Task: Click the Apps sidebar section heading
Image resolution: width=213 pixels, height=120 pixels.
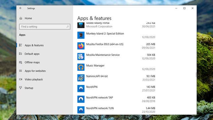Action: pos(22,35)
